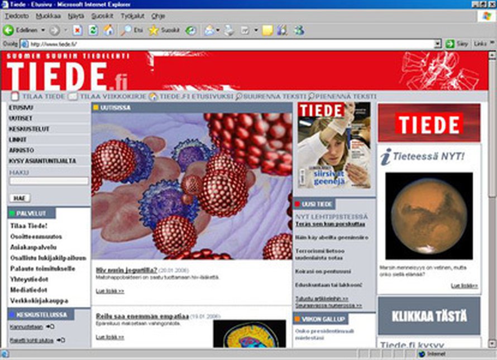
Task: Expand the Mail button dropdown arrow
Action: [218, 31]
